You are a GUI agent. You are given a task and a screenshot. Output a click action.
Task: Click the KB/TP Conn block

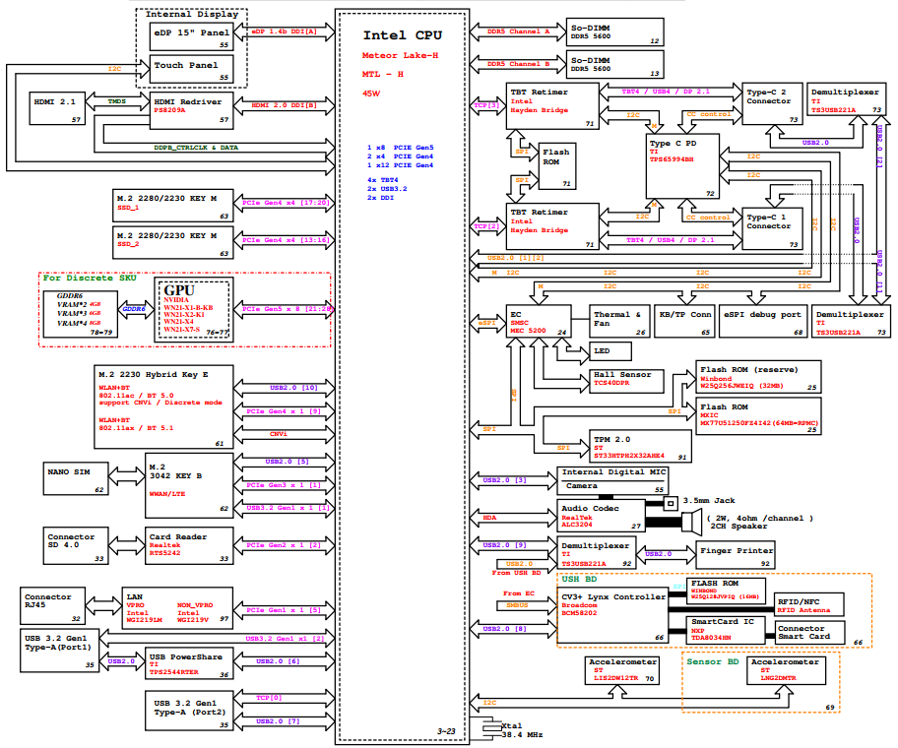pos(684,321)
